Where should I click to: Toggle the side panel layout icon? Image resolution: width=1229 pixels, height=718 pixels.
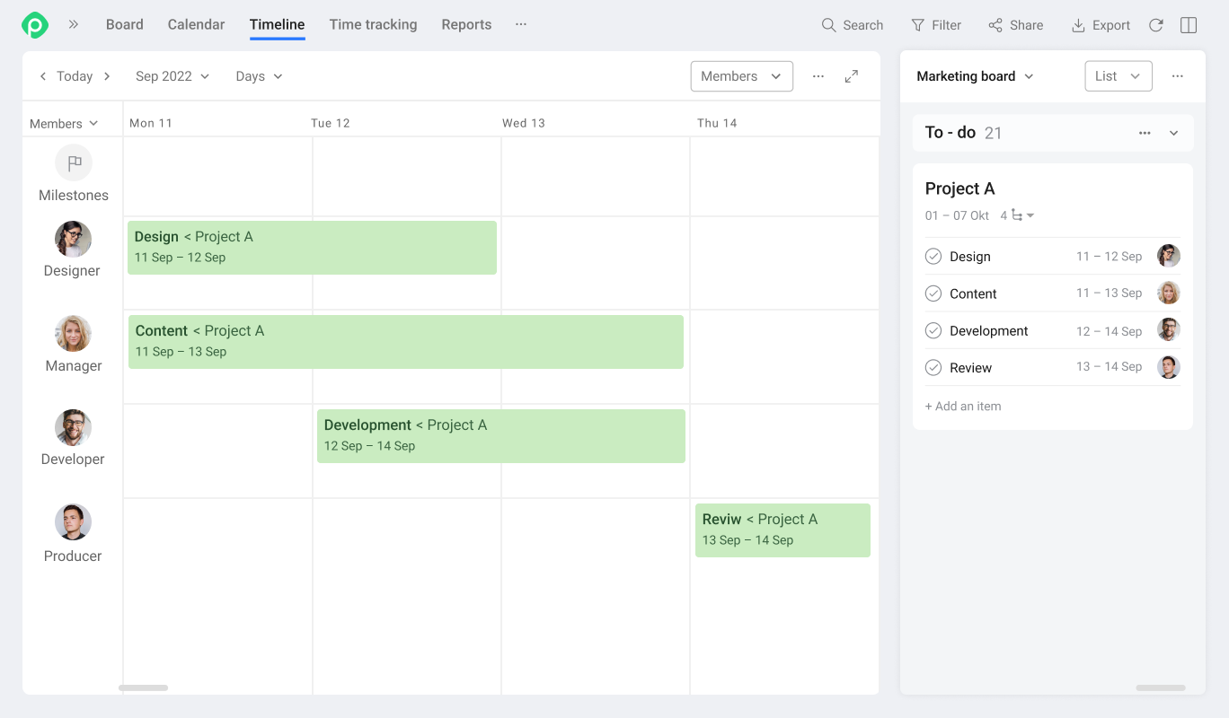tap(1189, 25)
